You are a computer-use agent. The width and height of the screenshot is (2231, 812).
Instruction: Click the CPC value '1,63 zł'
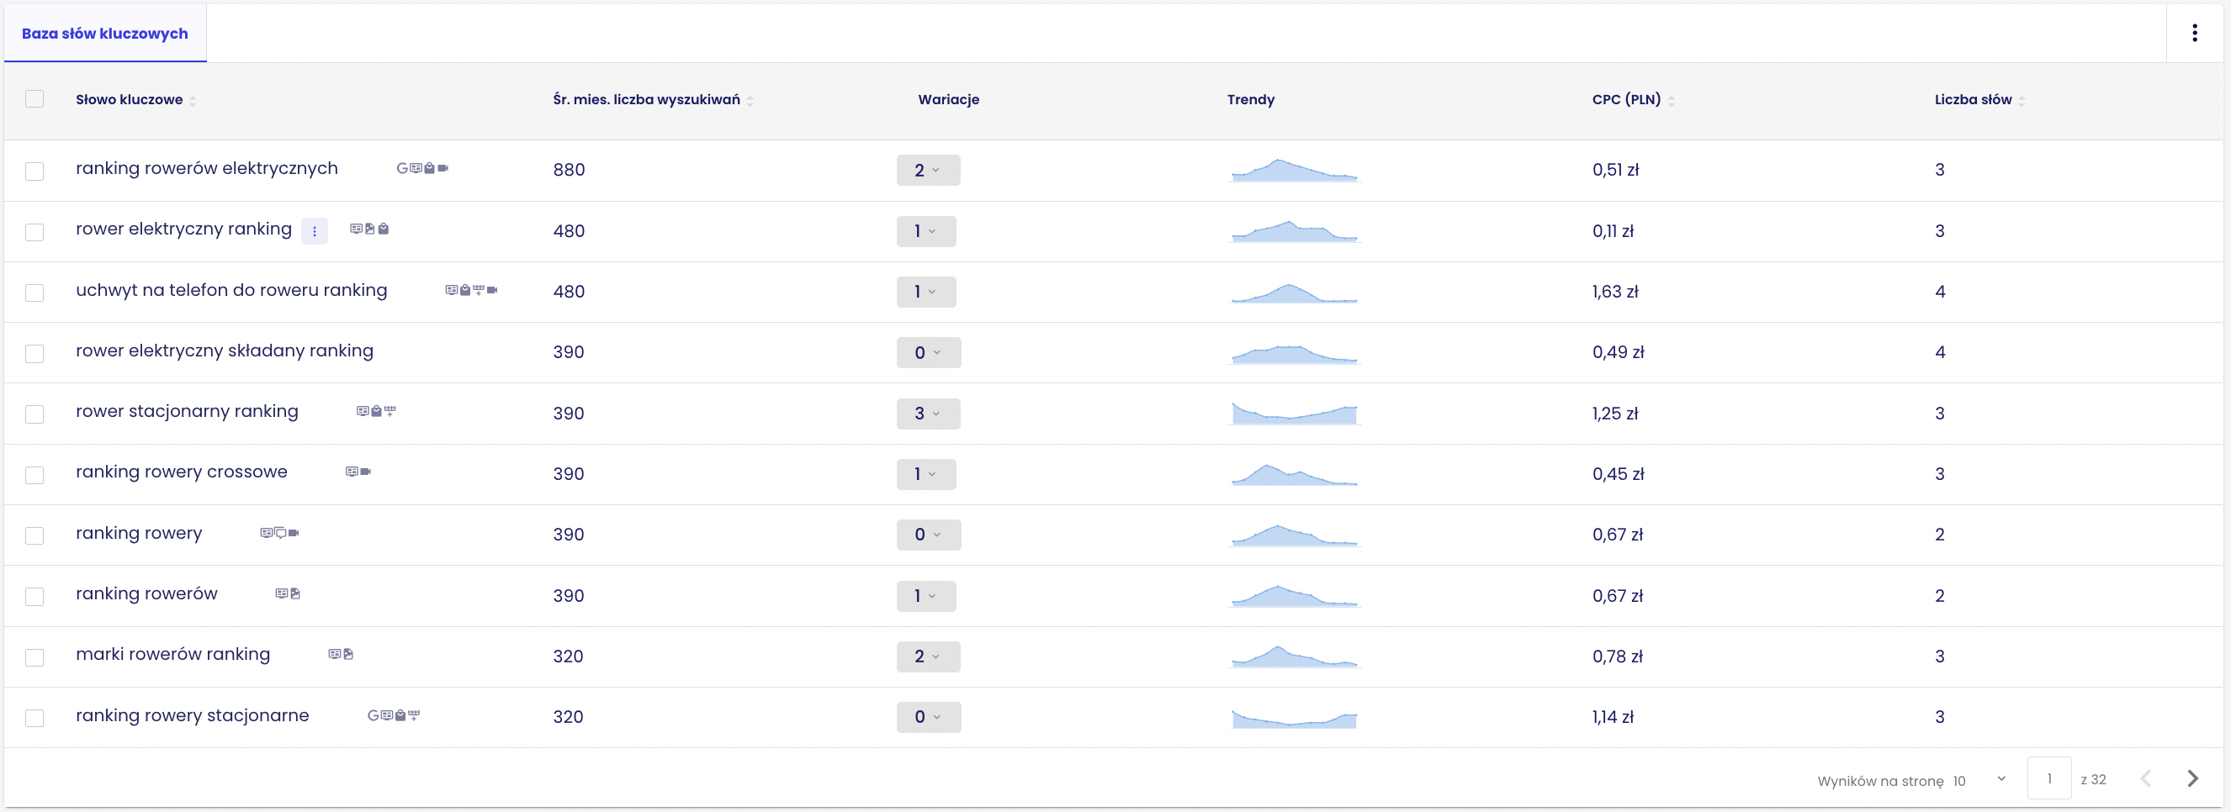(x=1614, y=292)
